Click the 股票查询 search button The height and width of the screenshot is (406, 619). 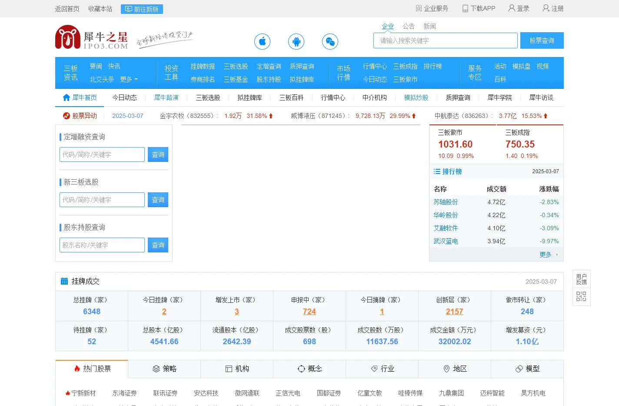click(542, 40)
